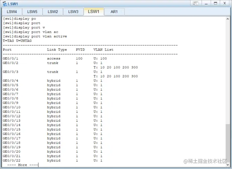Viewport: 232px width, 169px height.
Task: Click the undock window icon in title bar
Action: [195, 3]
